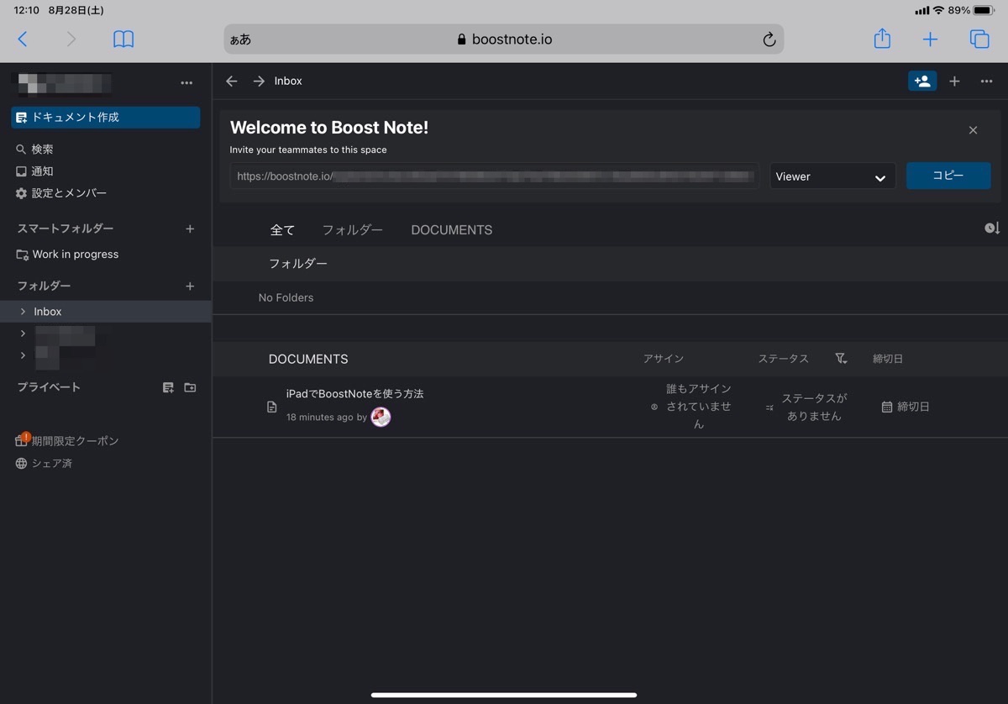Expand the folder chevron below Inbox

[22, 333]
